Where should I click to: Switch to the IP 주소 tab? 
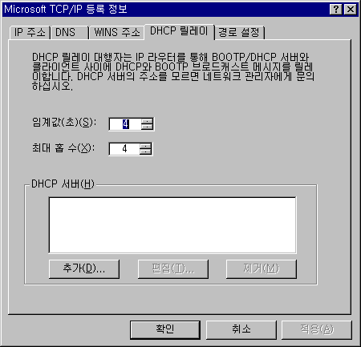tap(30, 33)
